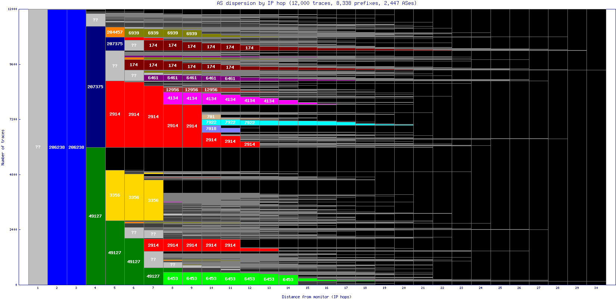Select the brown 12956 block at hop 8
The image size is (616, 299).
tap(172, 90)
